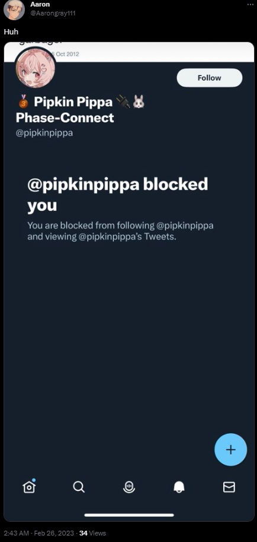Image resolution: width=257 pixels, height=542 pixels.
Task: Open the Spaces microphone tab
Action: pyautogui.click(x=128, y=487)
